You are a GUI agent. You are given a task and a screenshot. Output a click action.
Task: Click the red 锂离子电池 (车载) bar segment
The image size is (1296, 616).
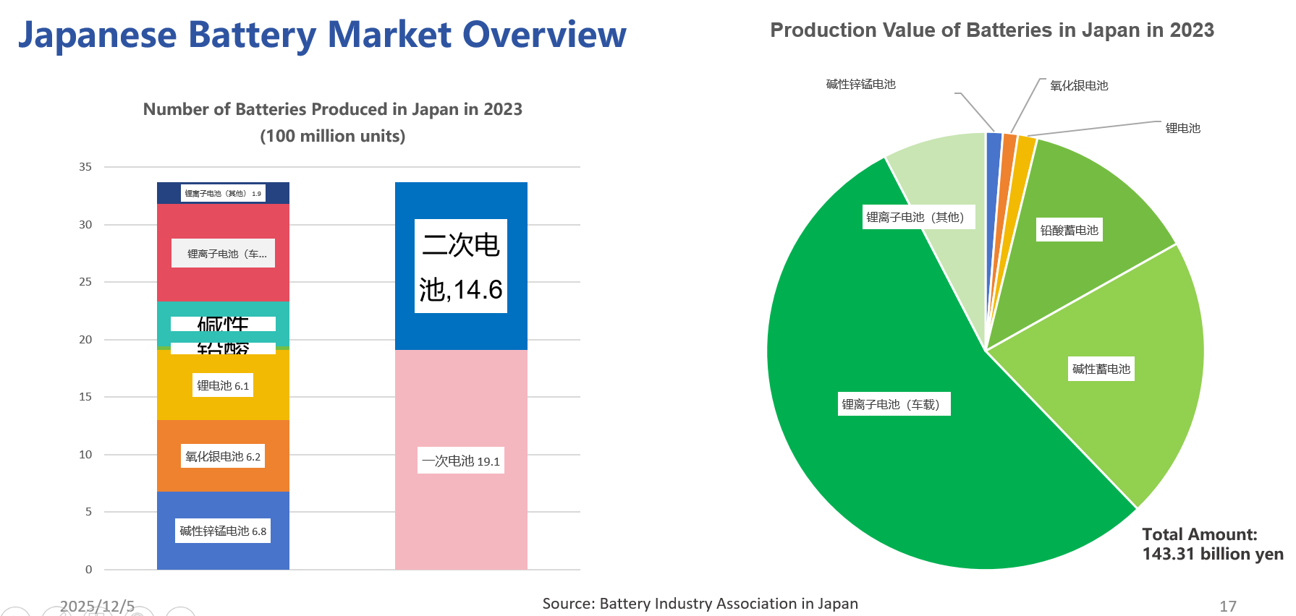point(223,286)
